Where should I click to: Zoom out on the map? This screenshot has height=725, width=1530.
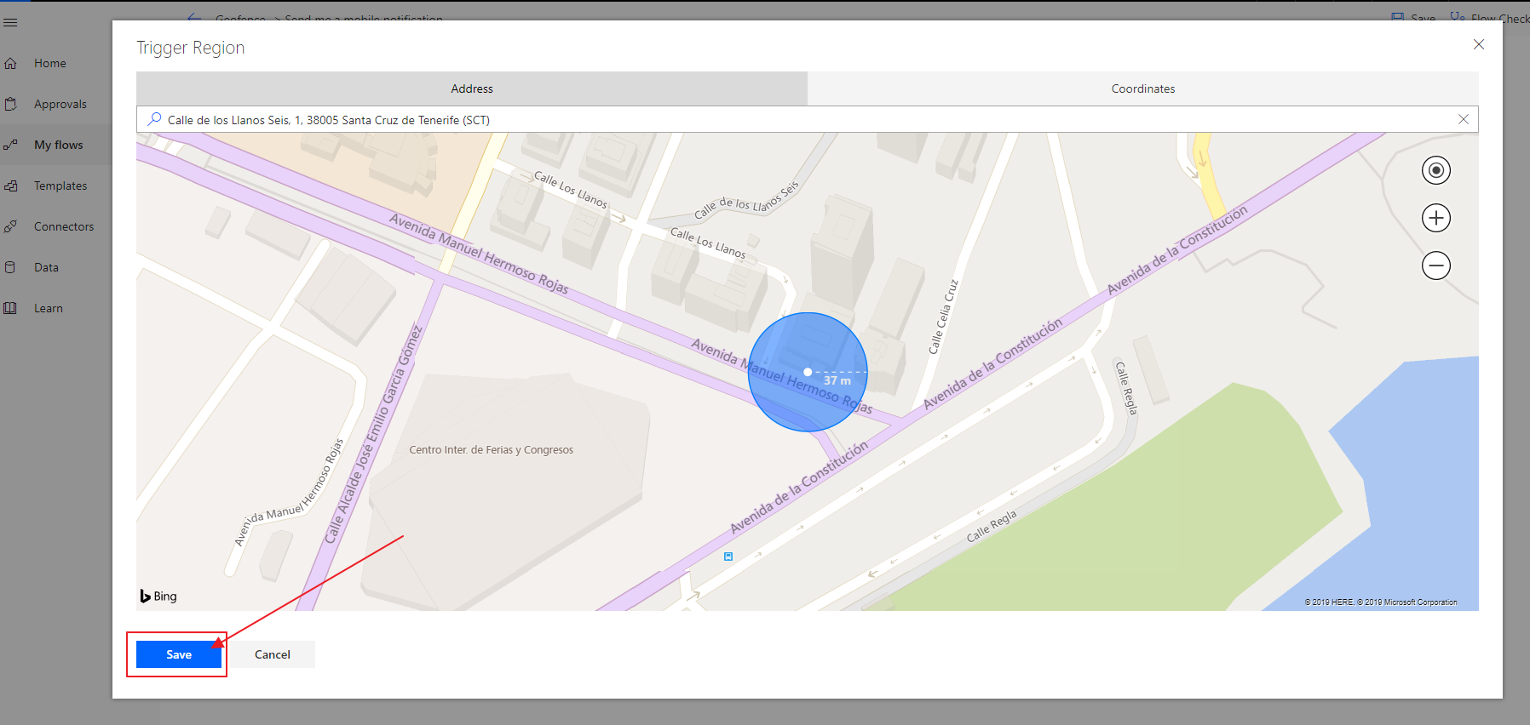pos(1435,265)
